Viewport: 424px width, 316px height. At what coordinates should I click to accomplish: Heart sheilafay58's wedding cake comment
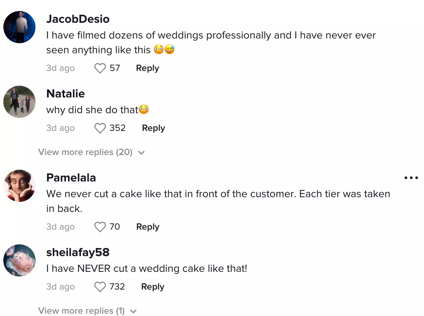pos(100,287)
